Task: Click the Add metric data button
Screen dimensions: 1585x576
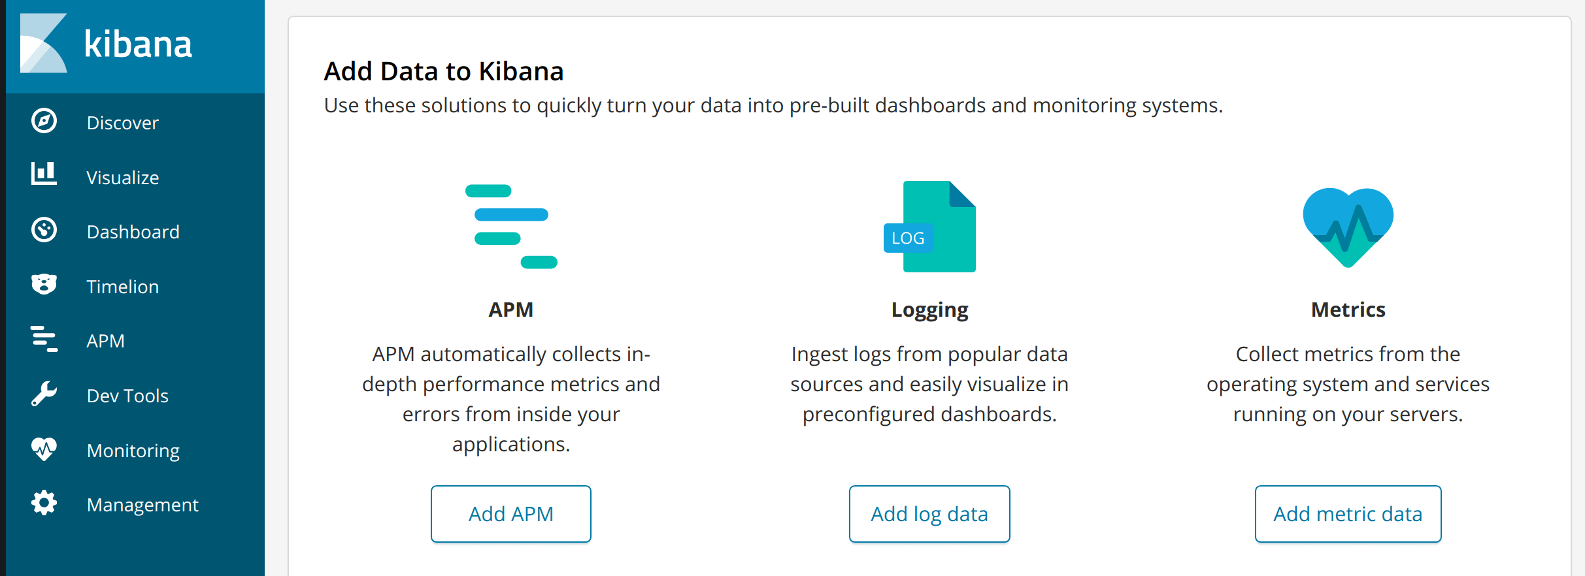Action: point(1348,514)
